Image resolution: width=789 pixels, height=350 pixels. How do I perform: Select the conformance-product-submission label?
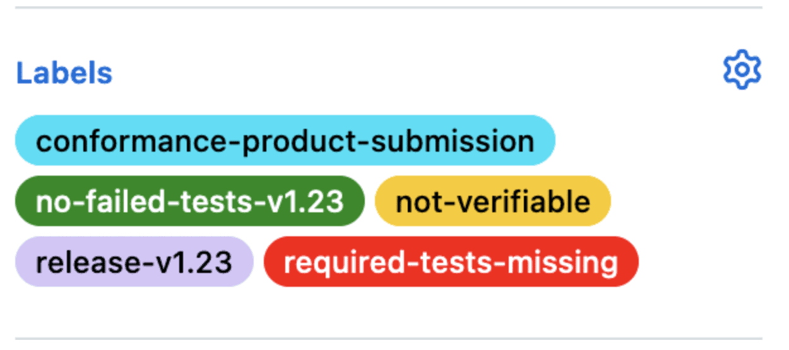[x=285, y=140]
